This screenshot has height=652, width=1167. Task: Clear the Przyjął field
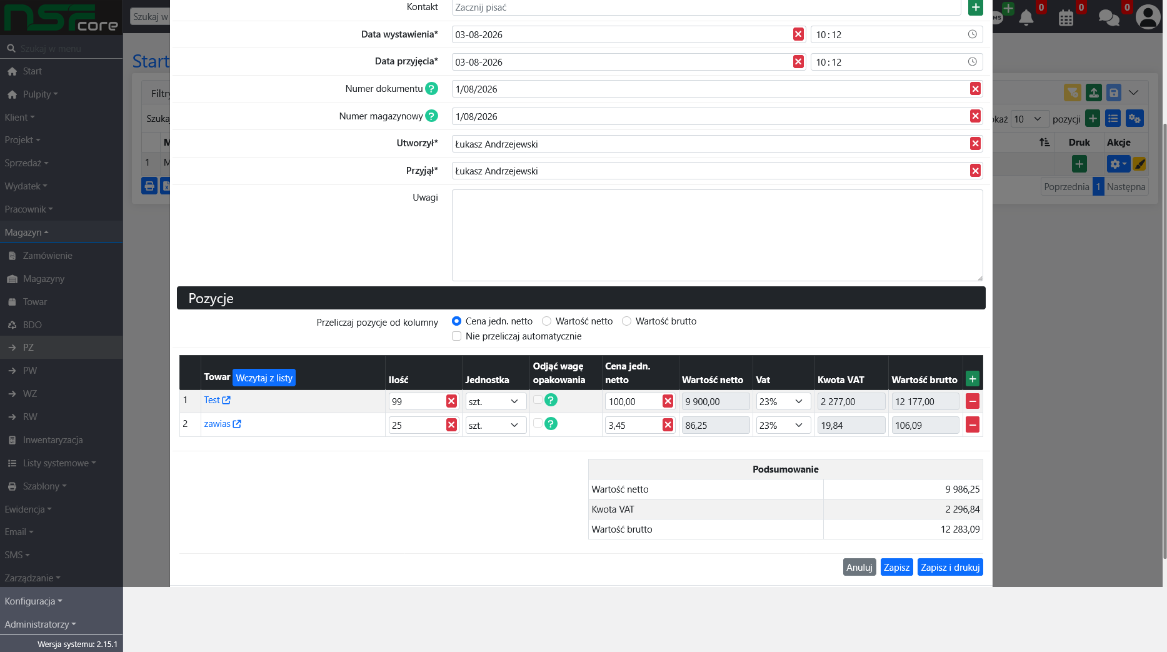[x=975, y=171]
